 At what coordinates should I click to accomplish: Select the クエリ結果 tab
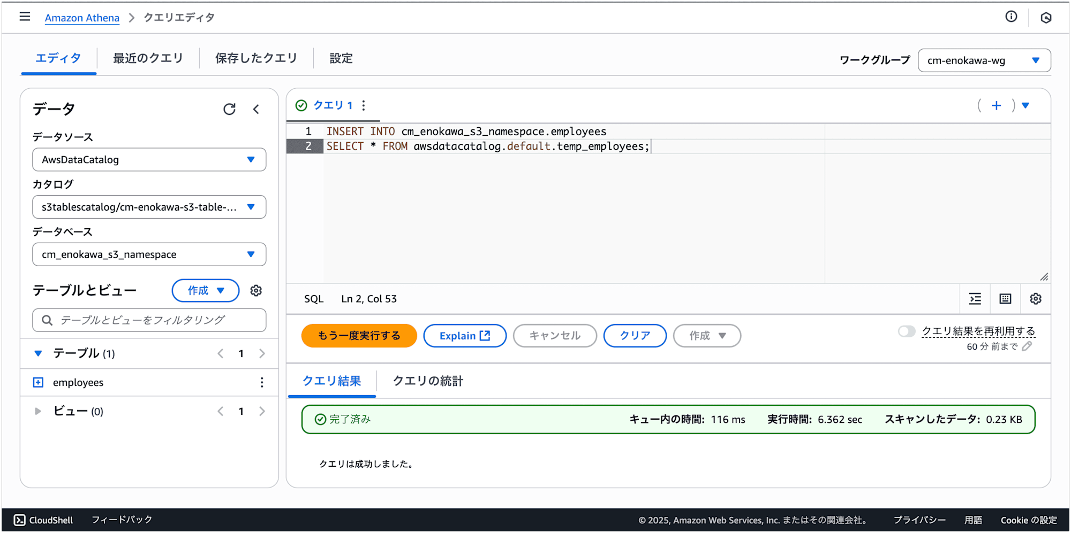(332, 381)
